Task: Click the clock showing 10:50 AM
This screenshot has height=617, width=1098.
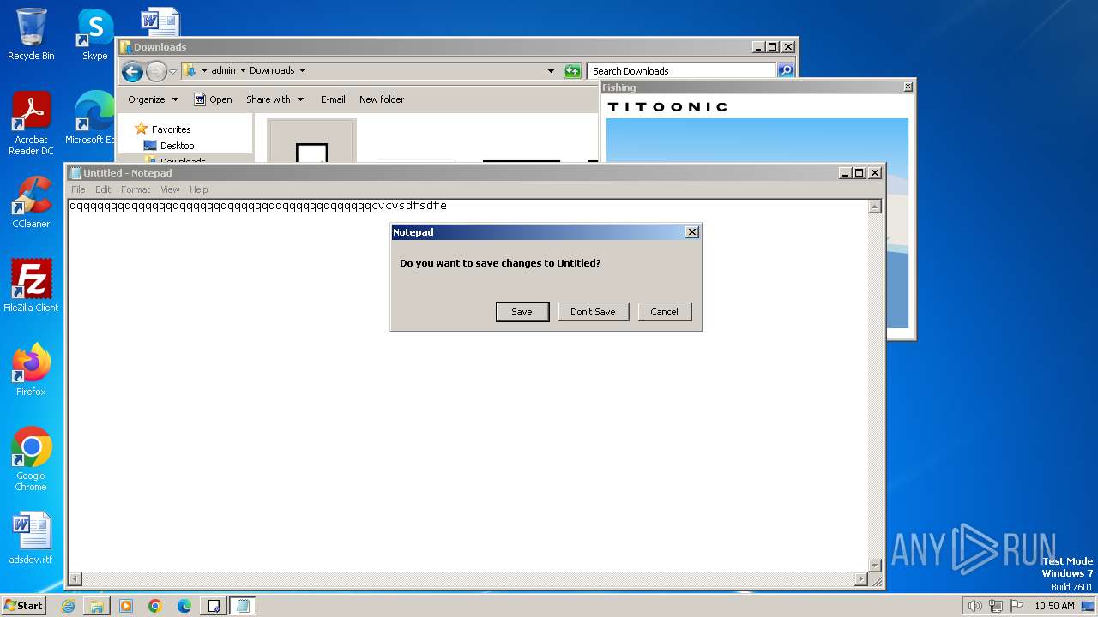Action: 1054,606
